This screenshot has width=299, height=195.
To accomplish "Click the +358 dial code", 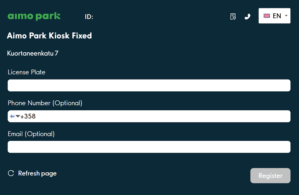I will [28, 116].
